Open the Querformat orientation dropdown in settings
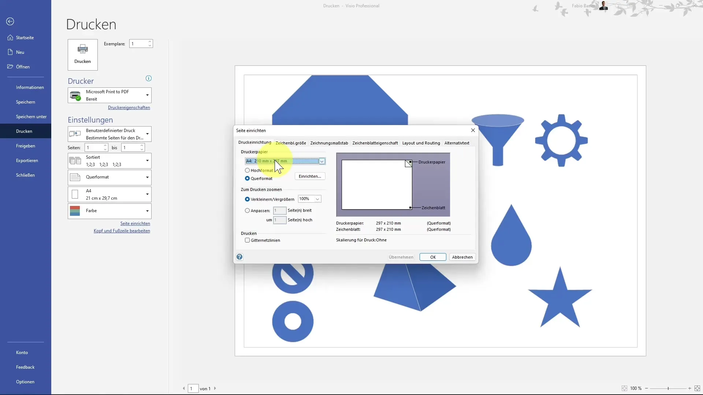This screenshot has height=395, width=703. [148, 177]
